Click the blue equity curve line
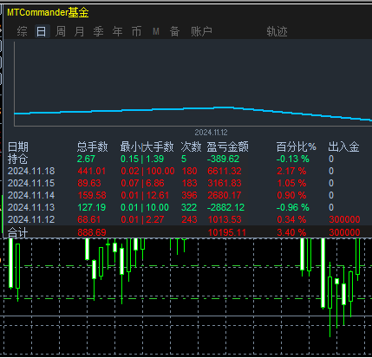This screenshot has width=372, height=358. pos(193,108)
